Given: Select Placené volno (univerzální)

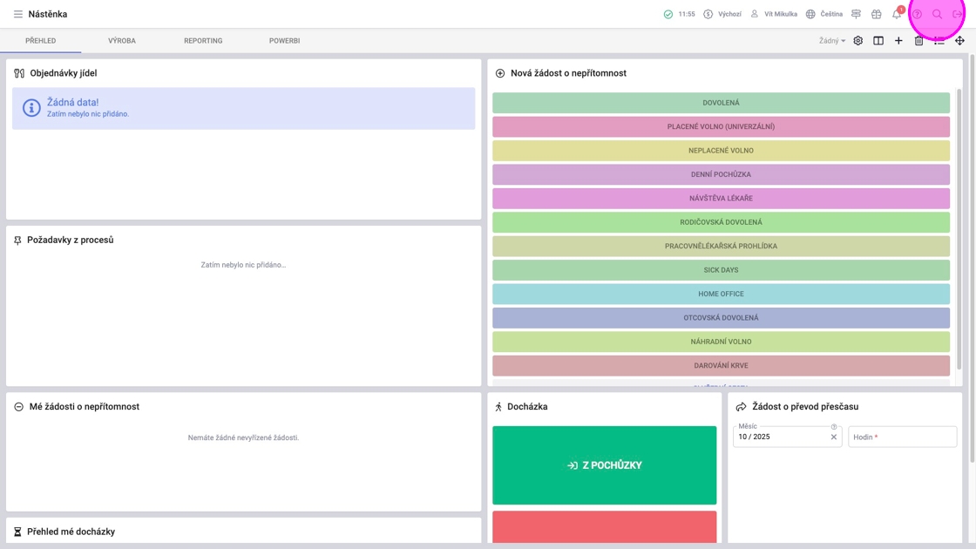Looking at the screenshot, I should tap(721, 126).
